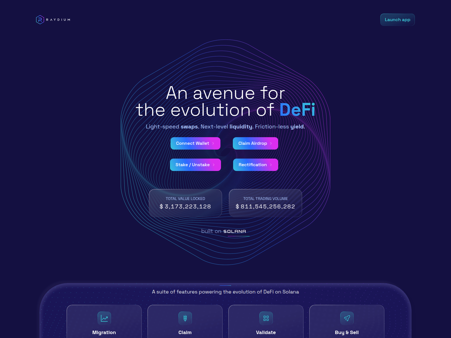The image size is (451, 338).
Task: Click the Validate grid icon
Action: pyautogui.click(x=266, y=318)
